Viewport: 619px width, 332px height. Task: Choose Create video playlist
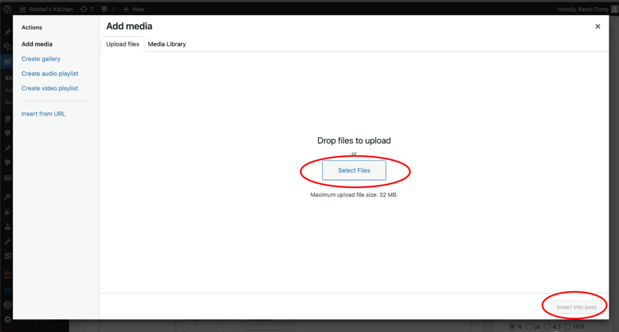[x=50, y=88]
